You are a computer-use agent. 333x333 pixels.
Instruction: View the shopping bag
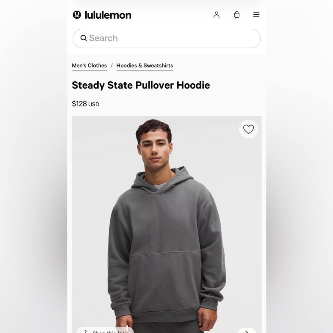[237, 15]
